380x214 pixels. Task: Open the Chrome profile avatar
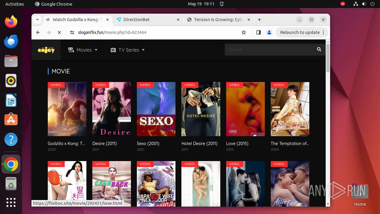pyautogui.click(x=269, y=32)
